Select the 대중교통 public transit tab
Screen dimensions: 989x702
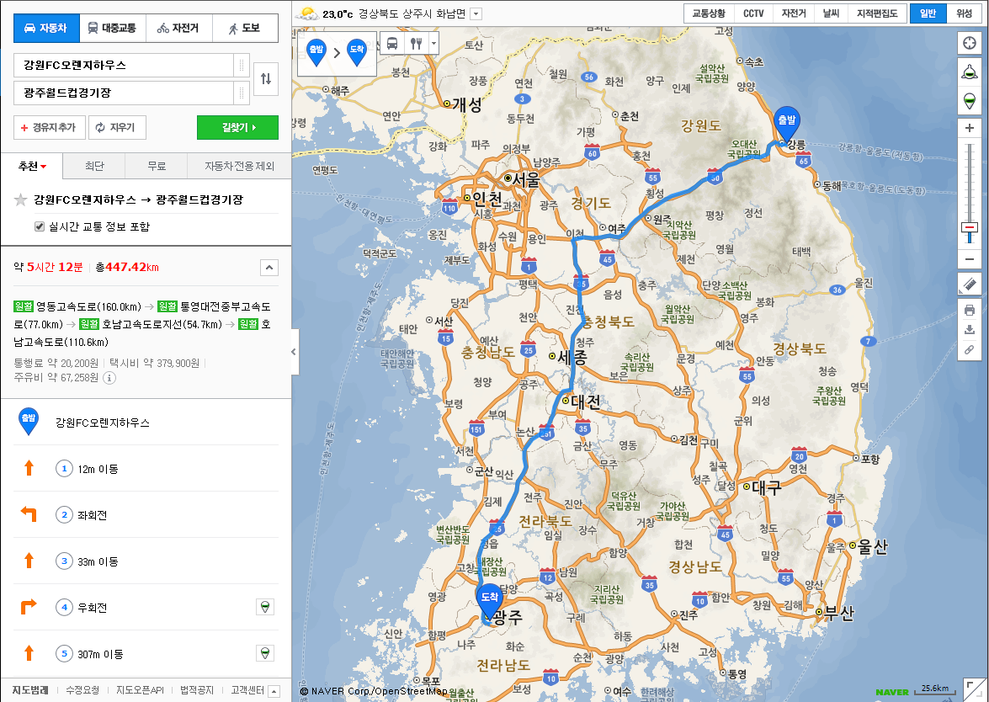112,28
